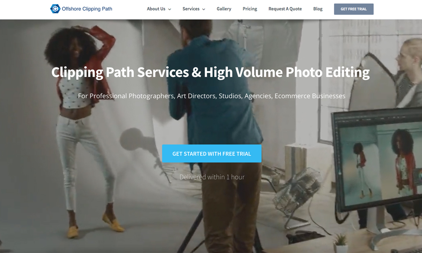Screen dimensions: 422x253
Task: Open the About Us menu item
Action: point(156,9)
